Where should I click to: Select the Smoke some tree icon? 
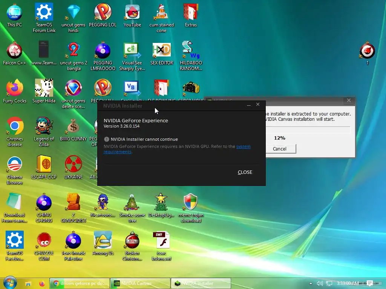pyautogui.click(x=132, y=208)
